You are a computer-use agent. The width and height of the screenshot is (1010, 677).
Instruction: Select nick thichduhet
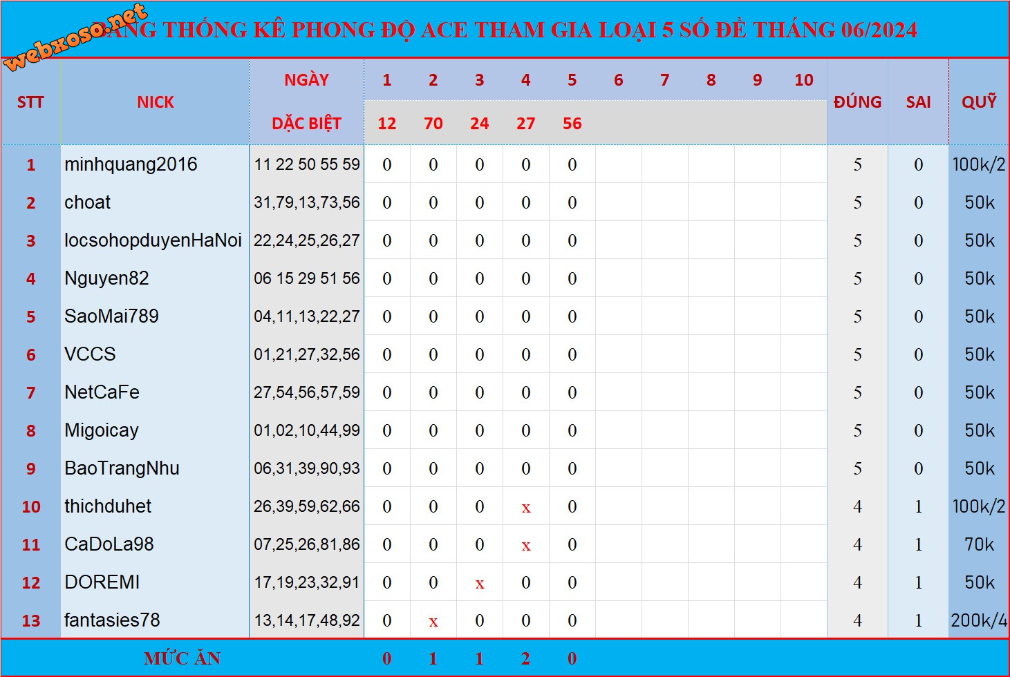click(108, 506)
